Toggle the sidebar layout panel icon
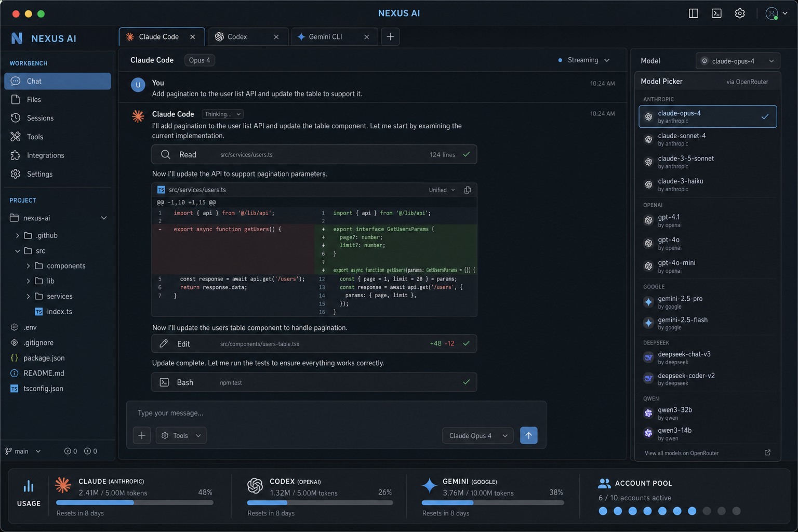 pyautogui.click(x=693, y=14)
